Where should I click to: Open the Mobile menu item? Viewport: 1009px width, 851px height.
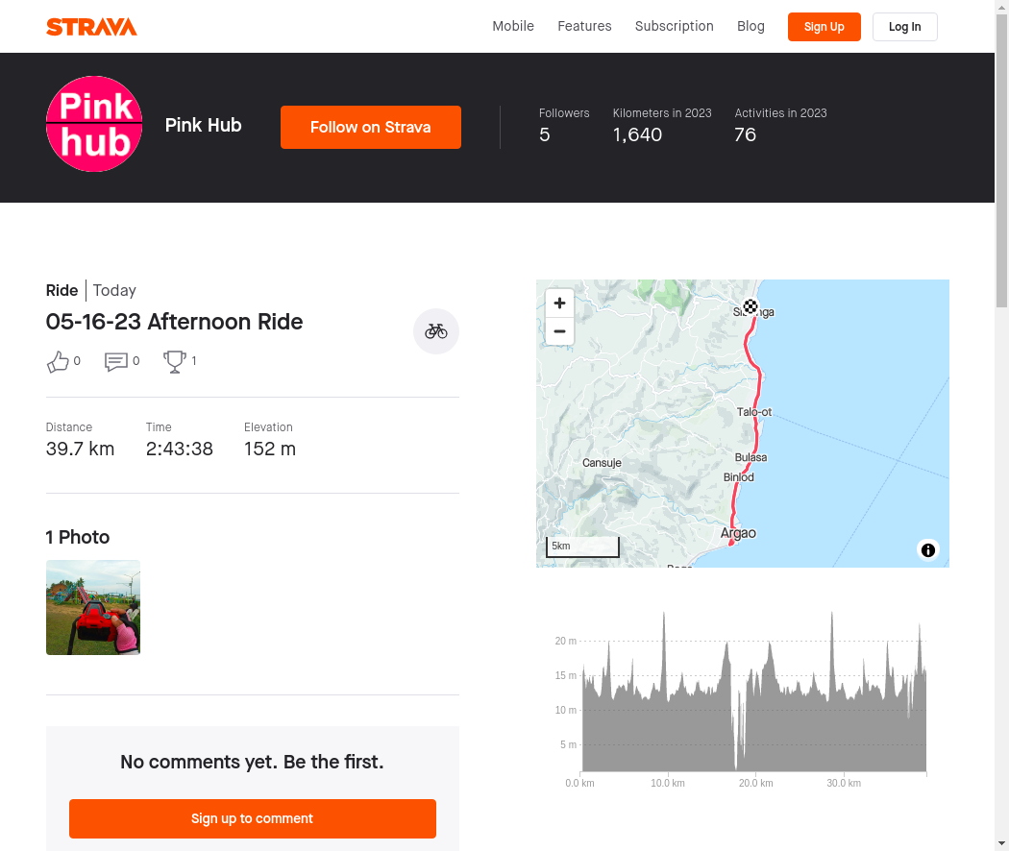513,26
